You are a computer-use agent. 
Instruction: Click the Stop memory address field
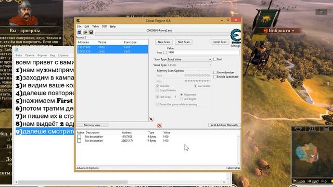(x=187, y=81)
